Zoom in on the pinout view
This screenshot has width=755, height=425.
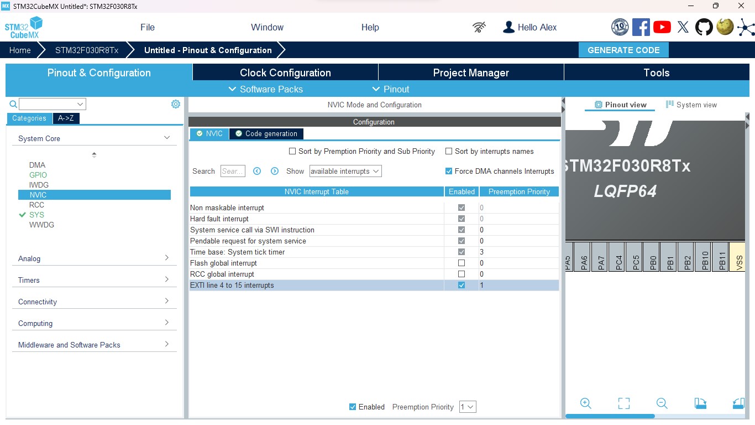586,403
